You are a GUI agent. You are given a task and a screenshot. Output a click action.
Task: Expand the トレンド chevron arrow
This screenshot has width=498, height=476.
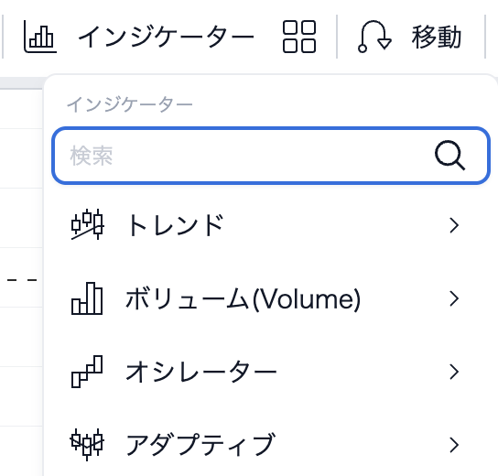pos(454,225)
